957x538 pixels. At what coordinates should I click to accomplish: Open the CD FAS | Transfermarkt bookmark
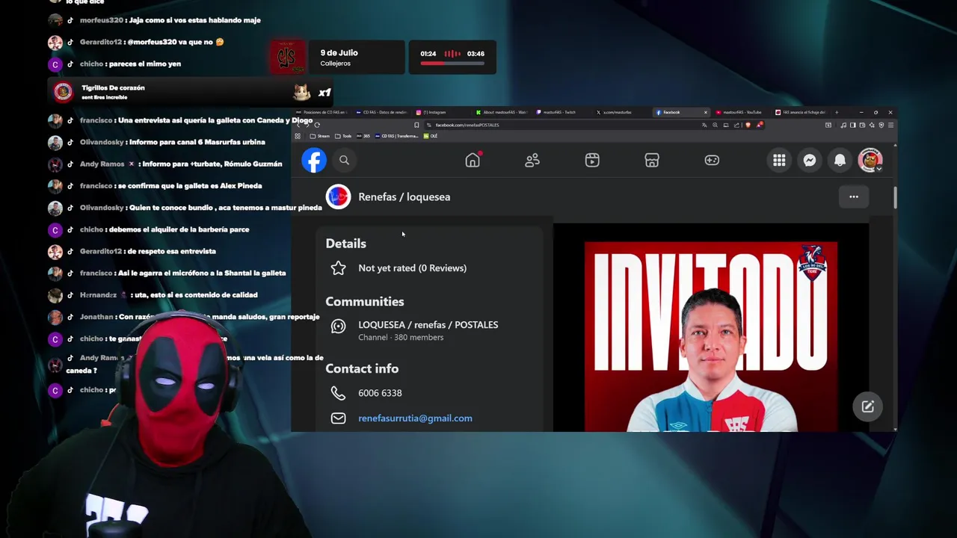[397, 136]
